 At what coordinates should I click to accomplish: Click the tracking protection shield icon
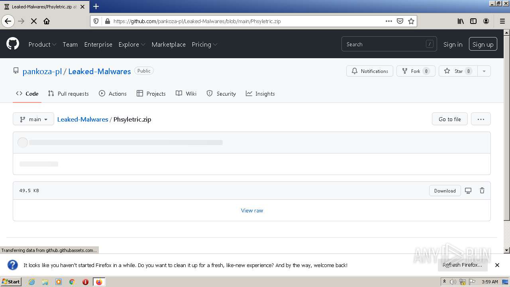point(97,21)
